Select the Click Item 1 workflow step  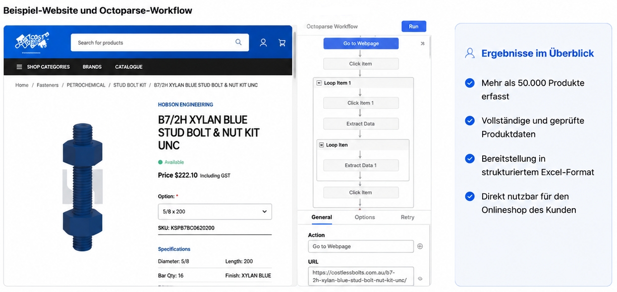(361, 103)
